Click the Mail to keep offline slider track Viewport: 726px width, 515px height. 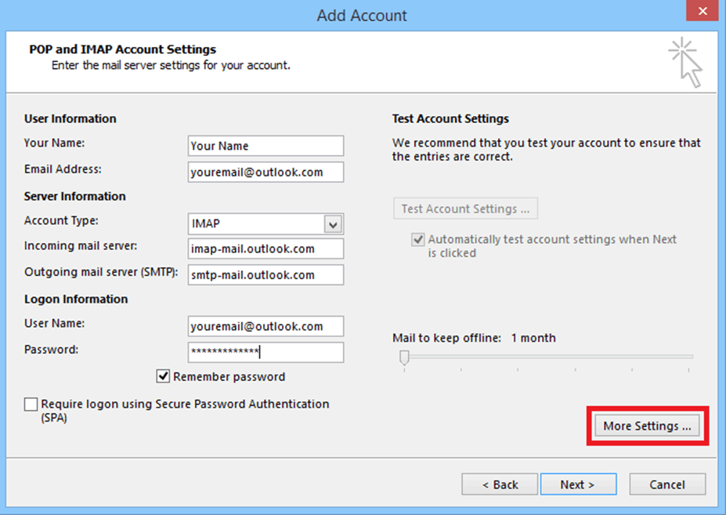[x=549, y=357]
